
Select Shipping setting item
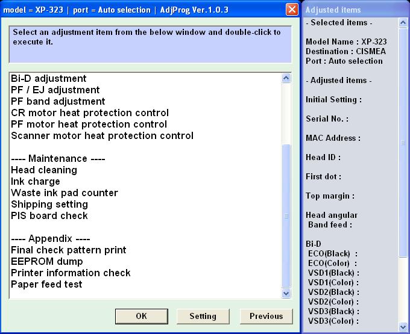point(49,205)
